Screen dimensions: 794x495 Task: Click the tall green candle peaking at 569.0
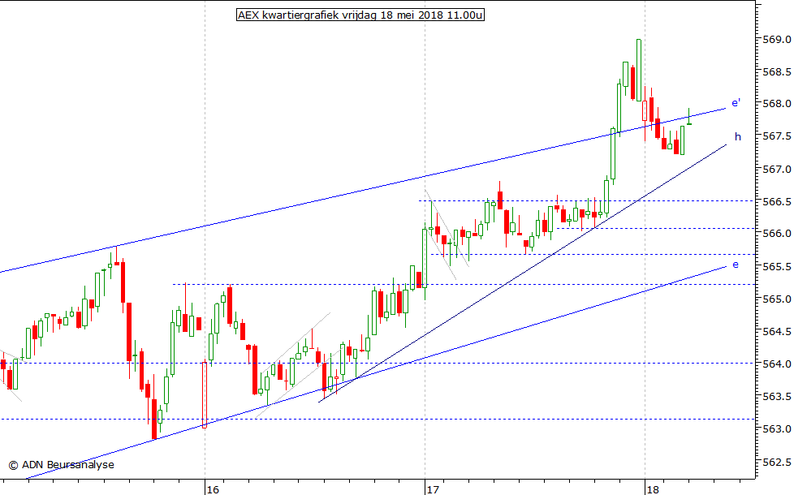[x=639, y=70]
